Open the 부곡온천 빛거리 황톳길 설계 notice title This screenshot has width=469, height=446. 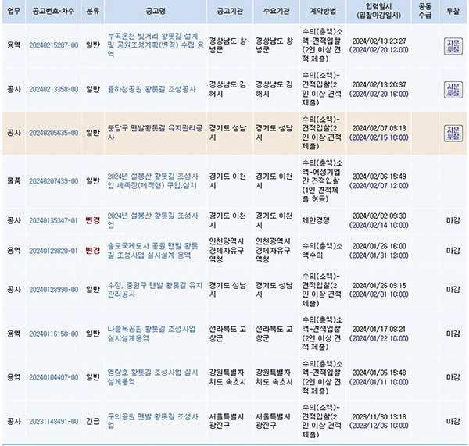(x=156, y=45)
